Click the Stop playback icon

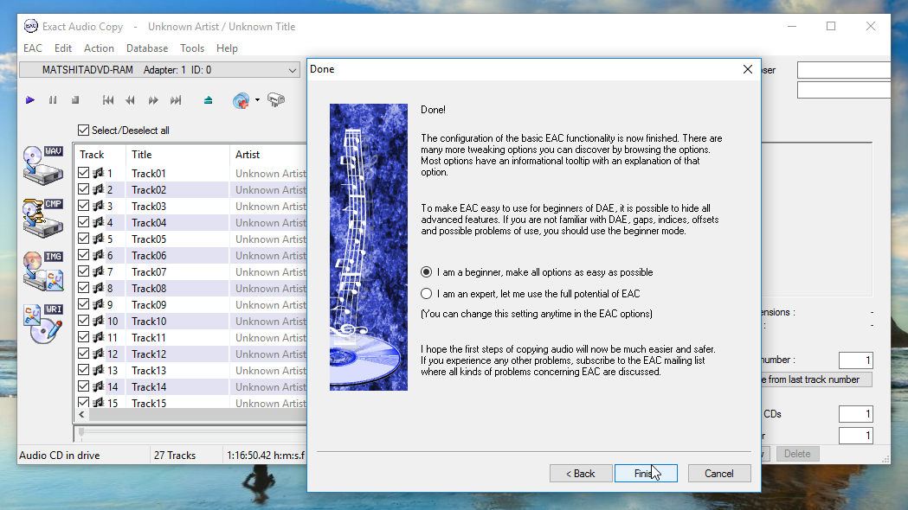click(75, 100)
